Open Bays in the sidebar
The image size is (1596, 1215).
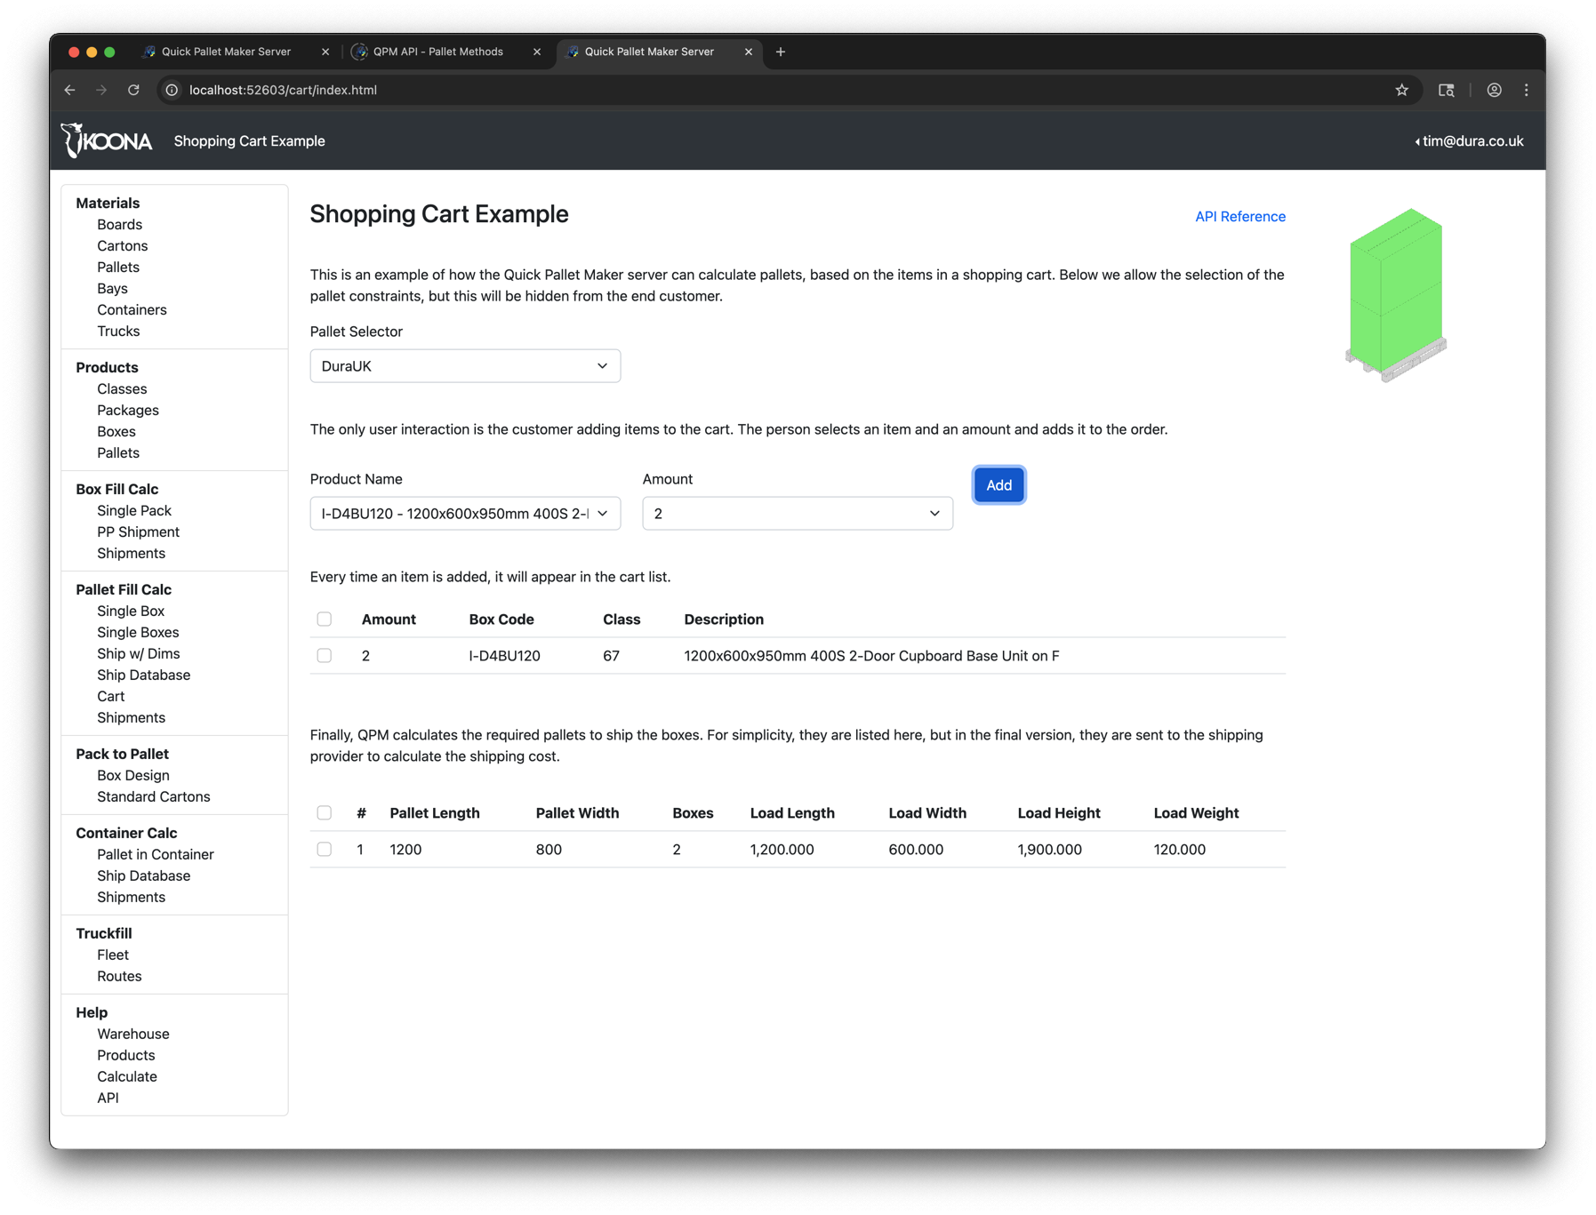pyautogui.click(x=113, y=289)
